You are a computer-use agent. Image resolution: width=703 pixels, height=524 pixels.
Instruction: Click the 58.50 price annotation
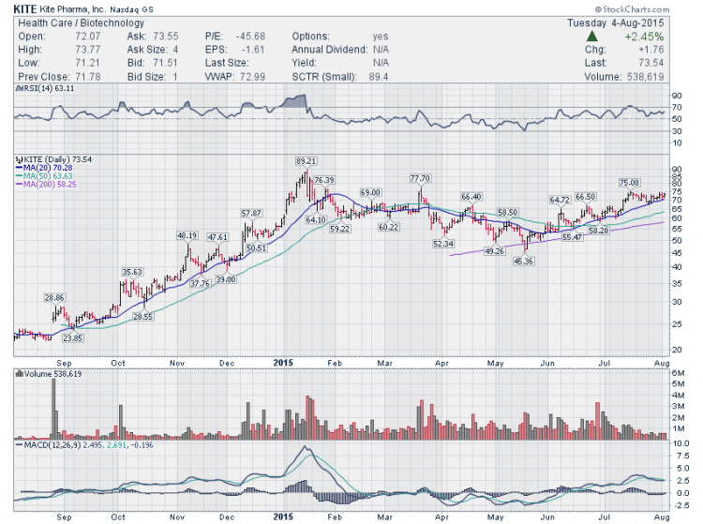click(x=507, y=212)
